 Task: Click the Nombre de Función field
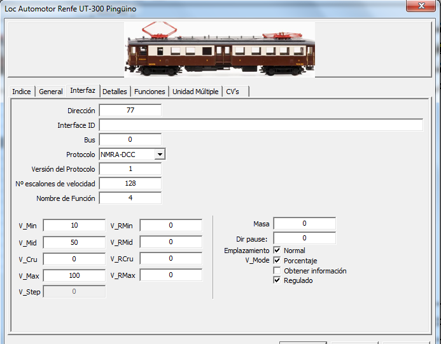tap(130, 198)
